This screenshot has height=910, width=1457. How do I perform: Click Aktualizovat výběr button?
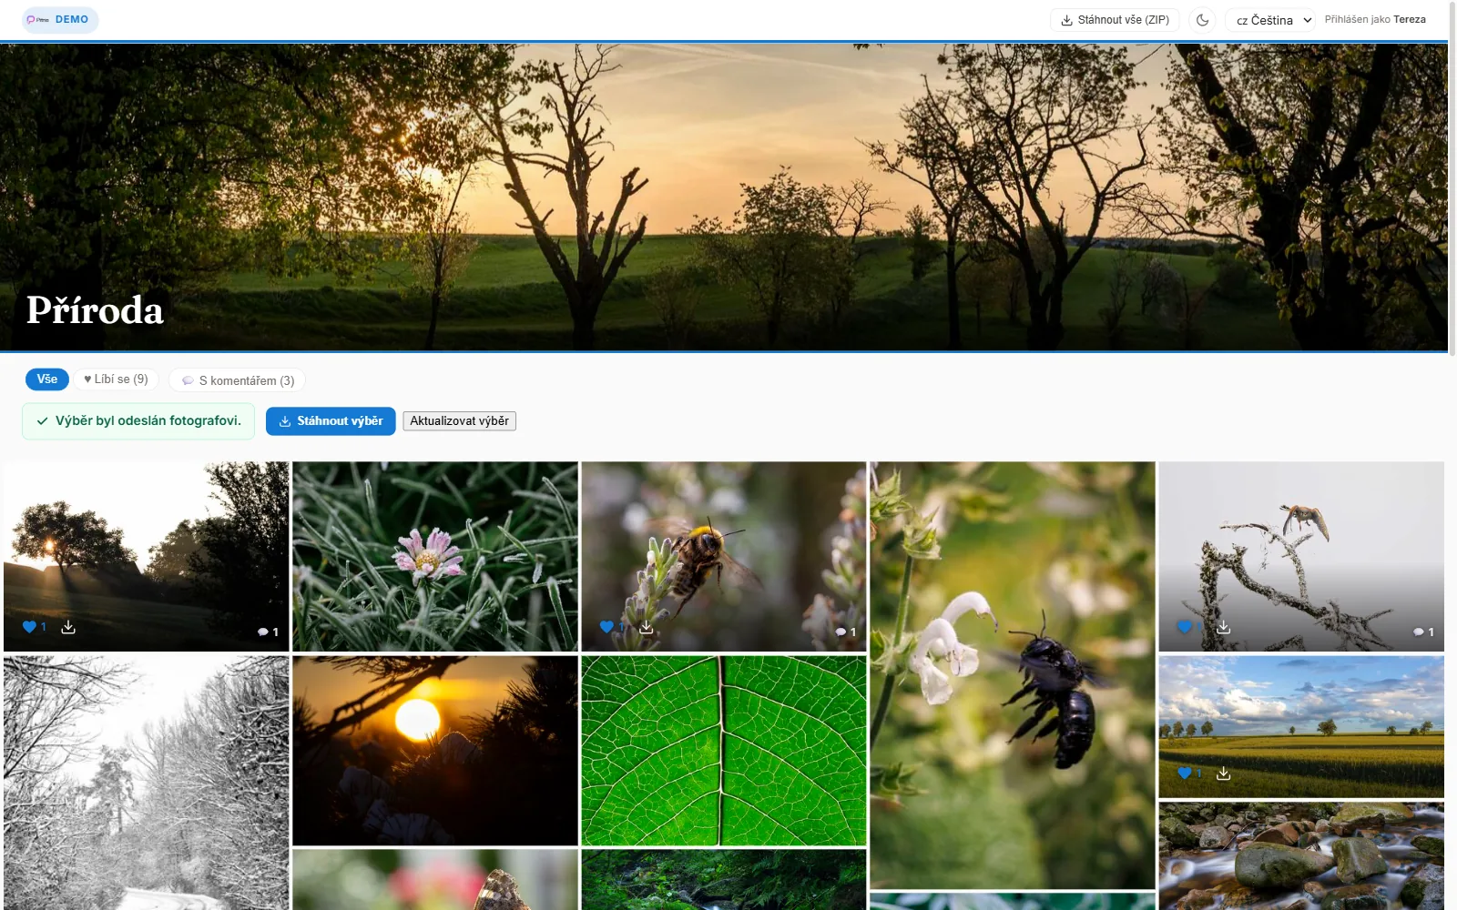[x=459, y=421]
